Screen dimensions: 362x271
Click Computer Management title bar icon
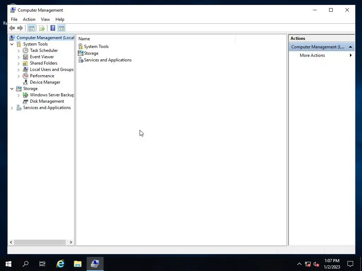13,10
